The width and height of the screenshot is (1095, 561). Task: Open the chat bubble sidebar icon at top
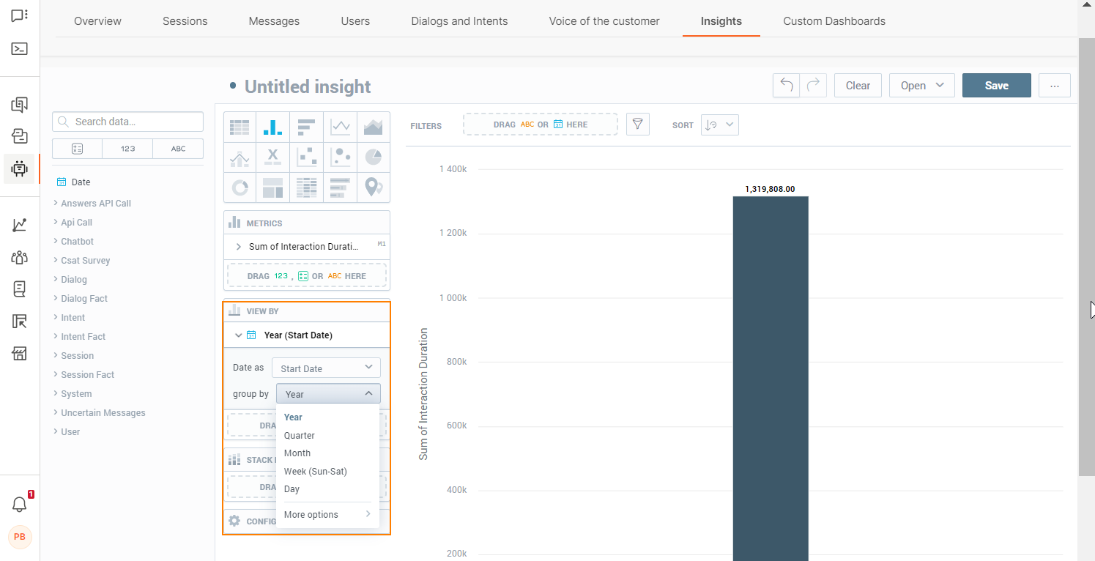point(20,15)
